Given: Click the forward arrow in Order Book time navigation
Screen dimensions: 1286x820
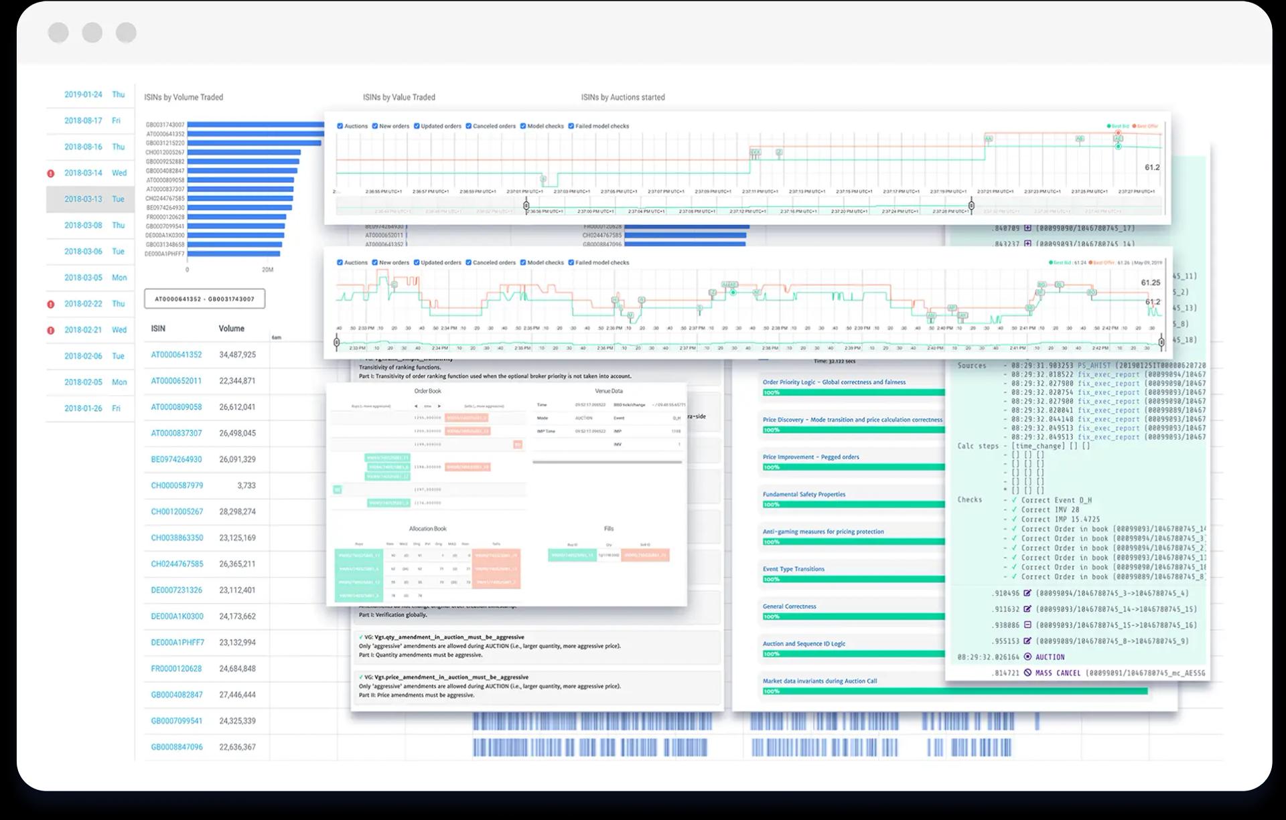Looking at the screenshot, I should click(439, 405).
